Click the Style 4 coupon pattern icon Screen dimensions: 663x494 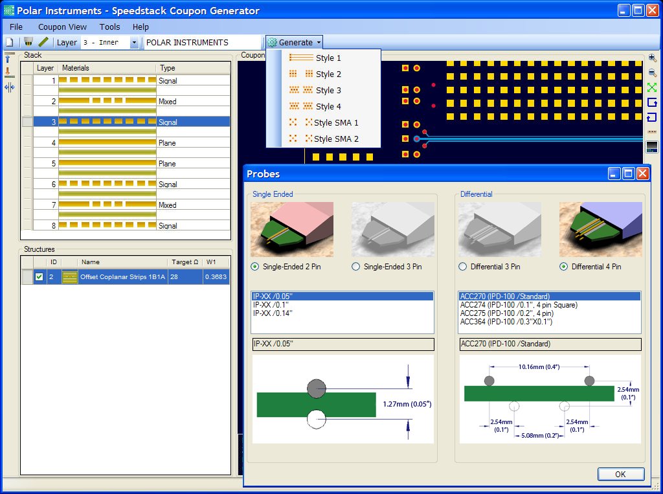tap(301, 106)
